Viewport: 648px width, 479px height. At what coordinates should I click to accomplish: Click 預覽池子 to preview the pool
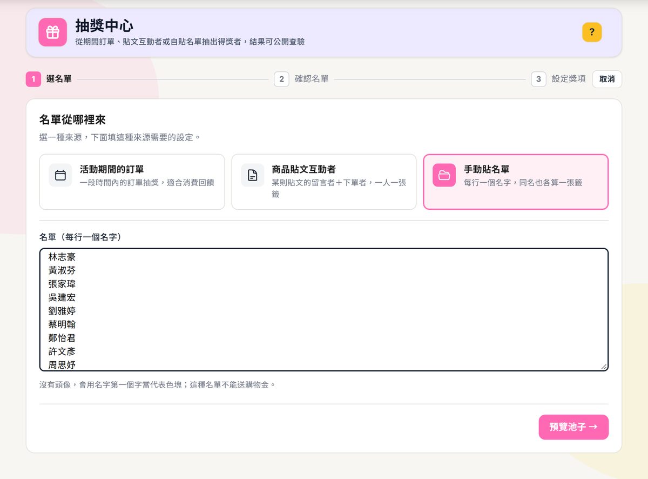[573, 427]
